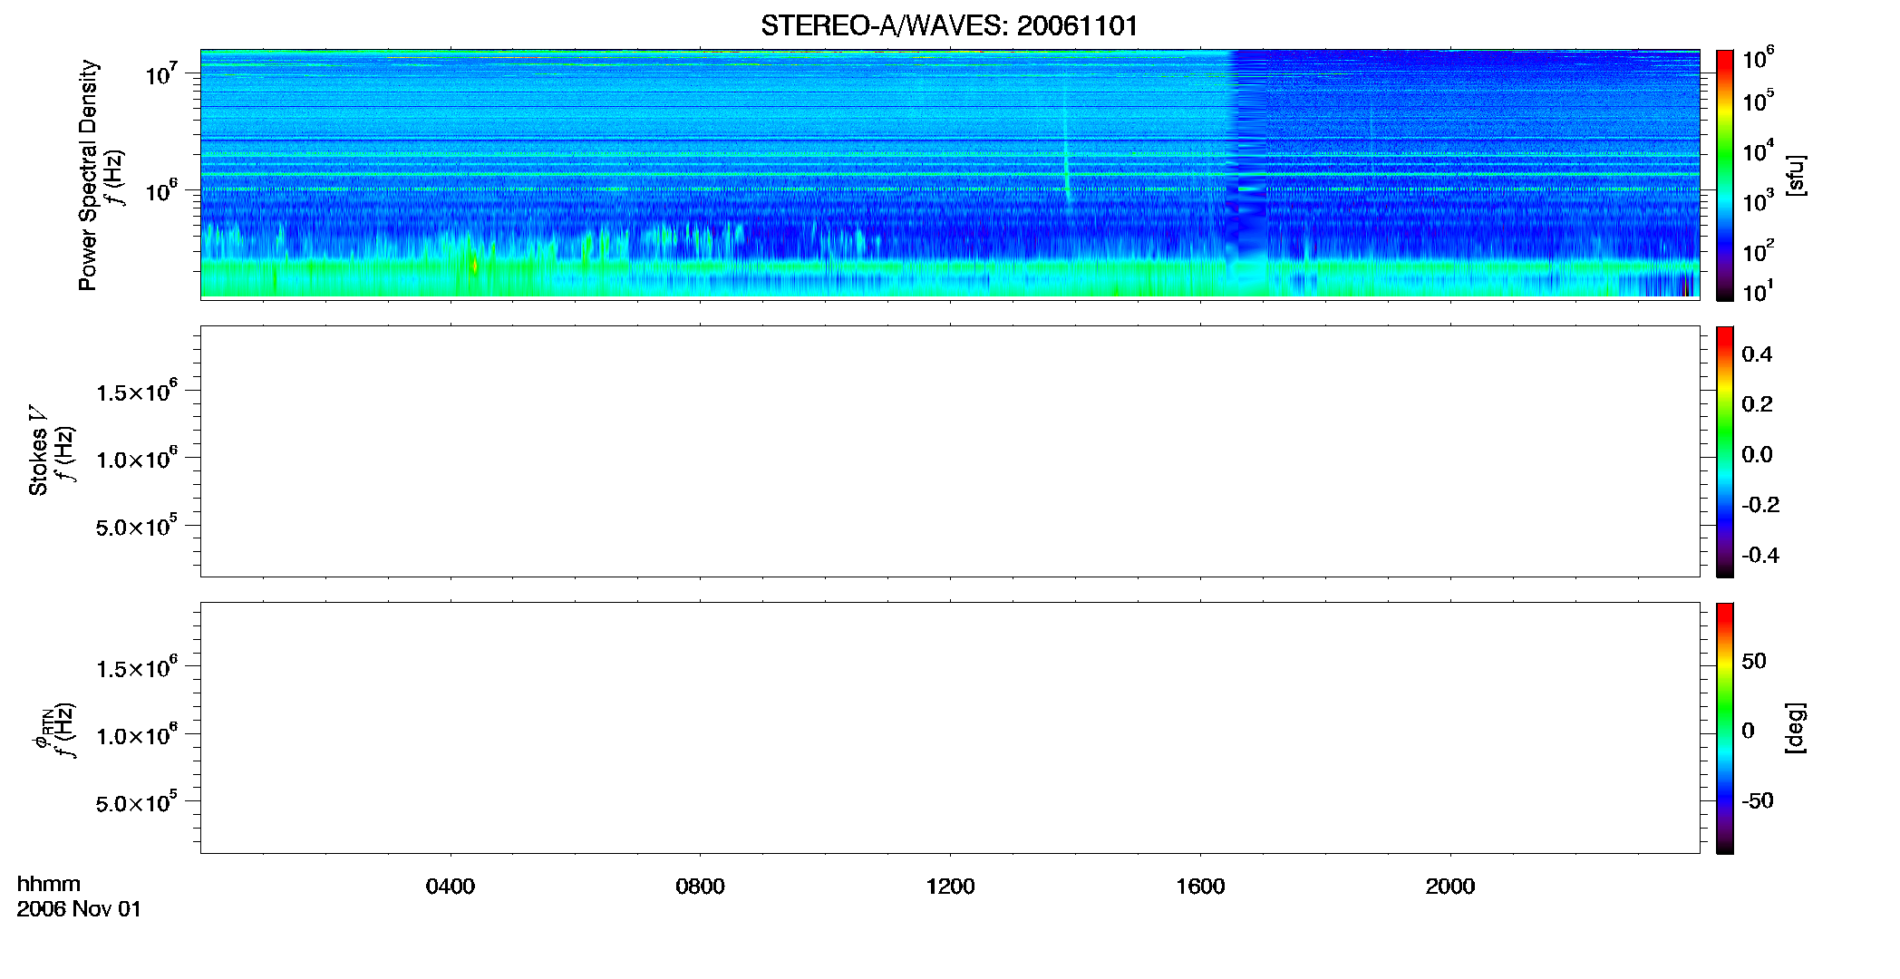
Task: Click the deg color bar in bottom panel
Action: tap(1724, 728)
